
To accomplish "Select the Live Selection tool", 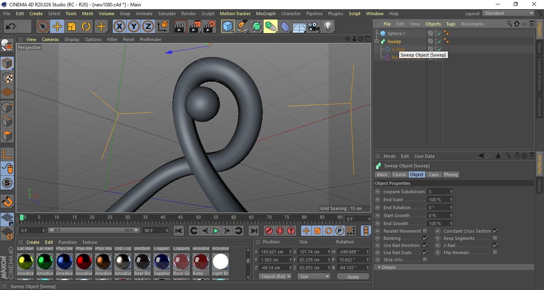I will (43, 27).
